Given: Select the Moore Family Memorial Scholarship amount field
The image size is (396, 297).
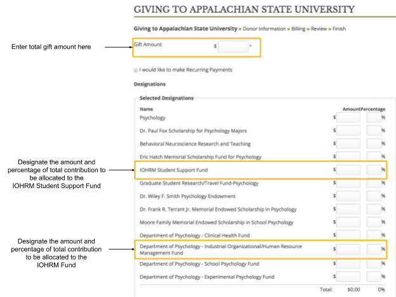Looking at the screenshot, I should coord(348,222).
